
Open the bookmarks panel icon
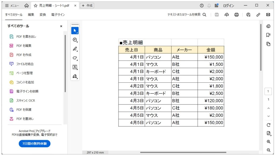pos(268,35)
